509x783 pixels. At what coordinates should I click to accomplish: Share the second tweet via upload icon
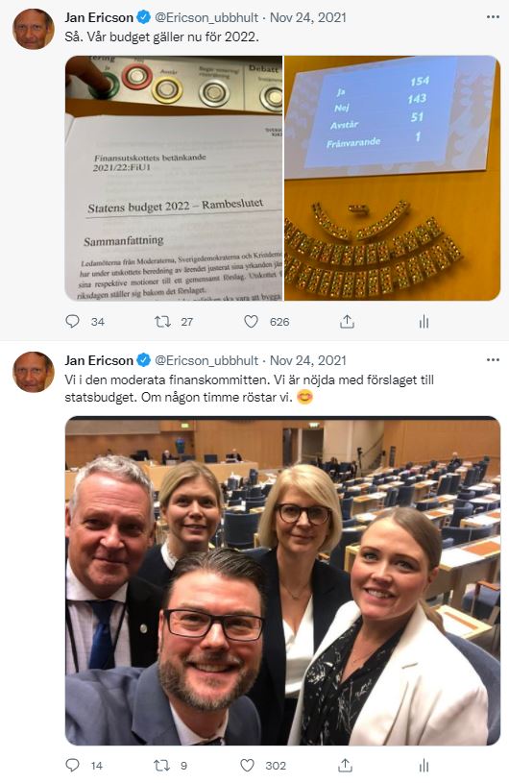point(346,765)
